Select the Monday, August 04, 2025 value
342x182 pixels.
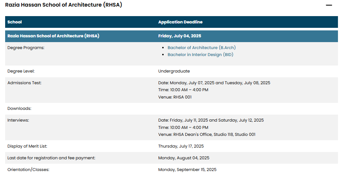click(x=183, y=158)
